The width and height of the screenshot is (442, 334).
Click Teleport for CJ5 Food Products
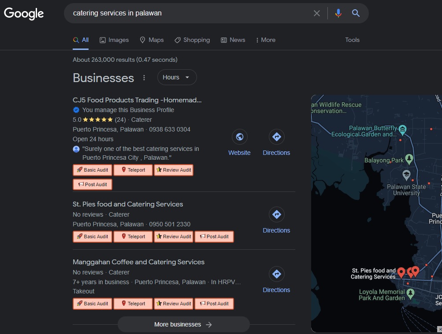[x=133, y=170]
